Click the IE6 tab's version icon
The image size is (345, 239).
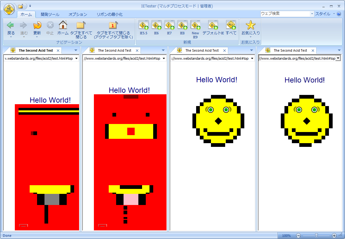click(x=13, y=50)
